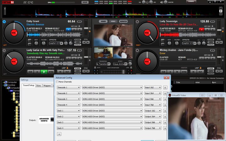The width and height of the screenshot is (226, 141).
Task: Click the video crossfader handle
Action: coord(124,71)
